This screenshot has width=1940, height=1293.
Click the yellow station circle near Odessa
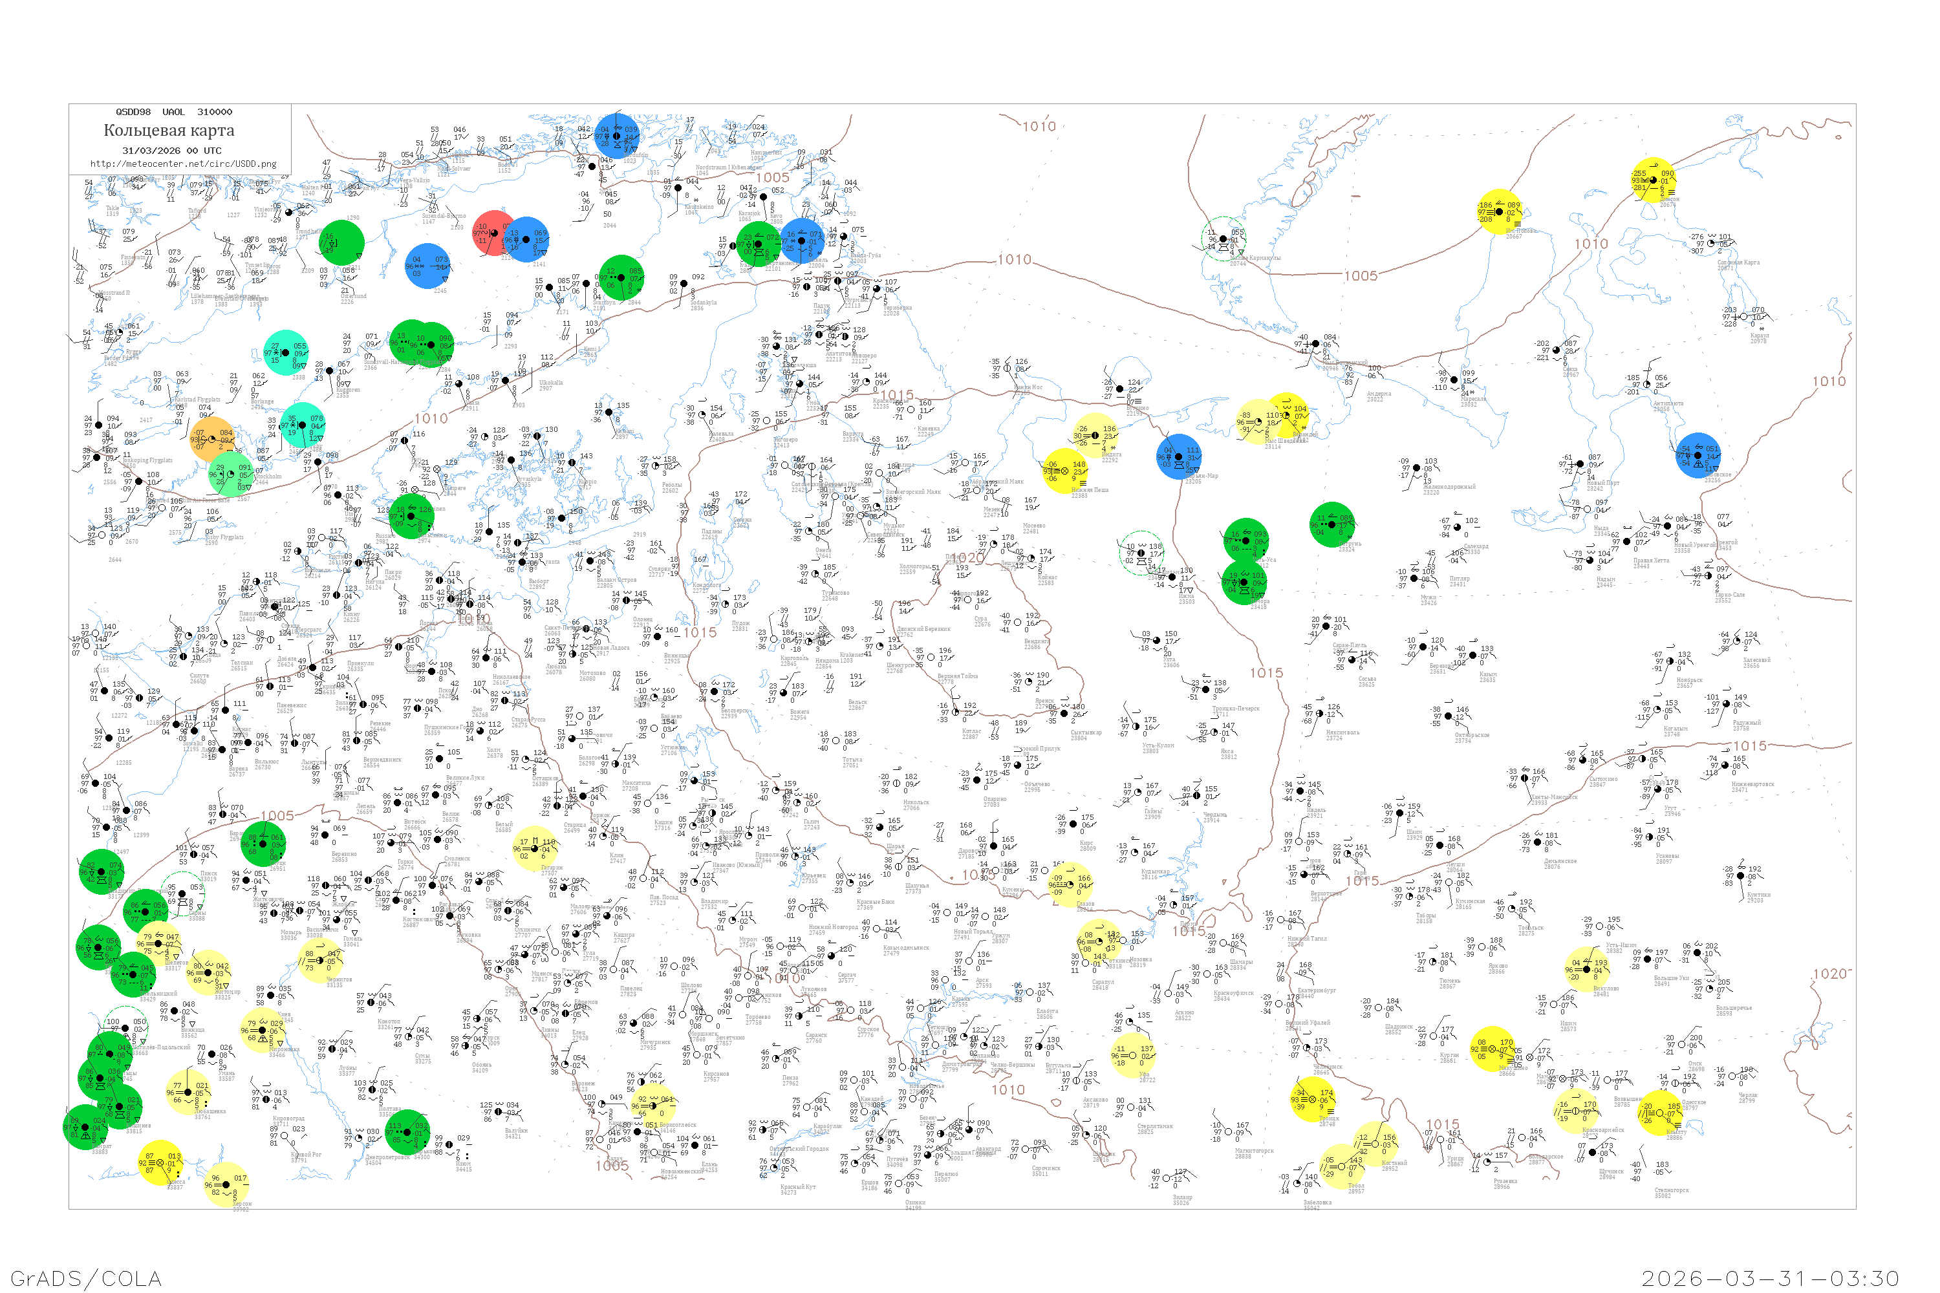[159, 1162]
